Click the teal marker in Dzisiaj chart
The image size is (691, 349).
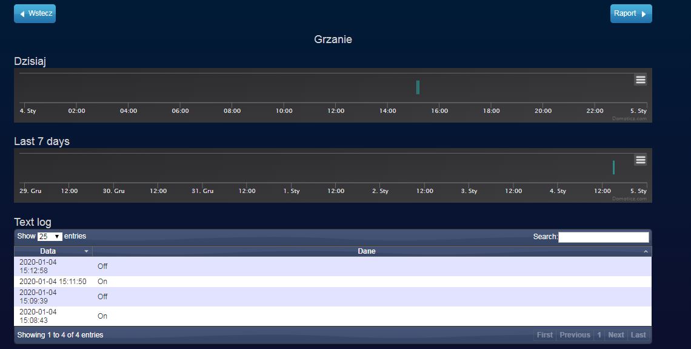pyautogui.click(x=418, y=87)
